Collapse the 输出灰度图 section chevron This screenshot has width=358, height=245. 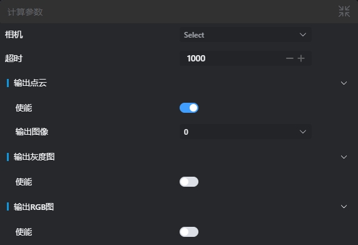344,157
